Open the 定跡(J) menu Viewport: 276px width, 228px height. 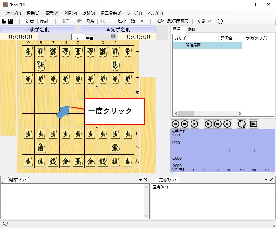coord(89,13)
